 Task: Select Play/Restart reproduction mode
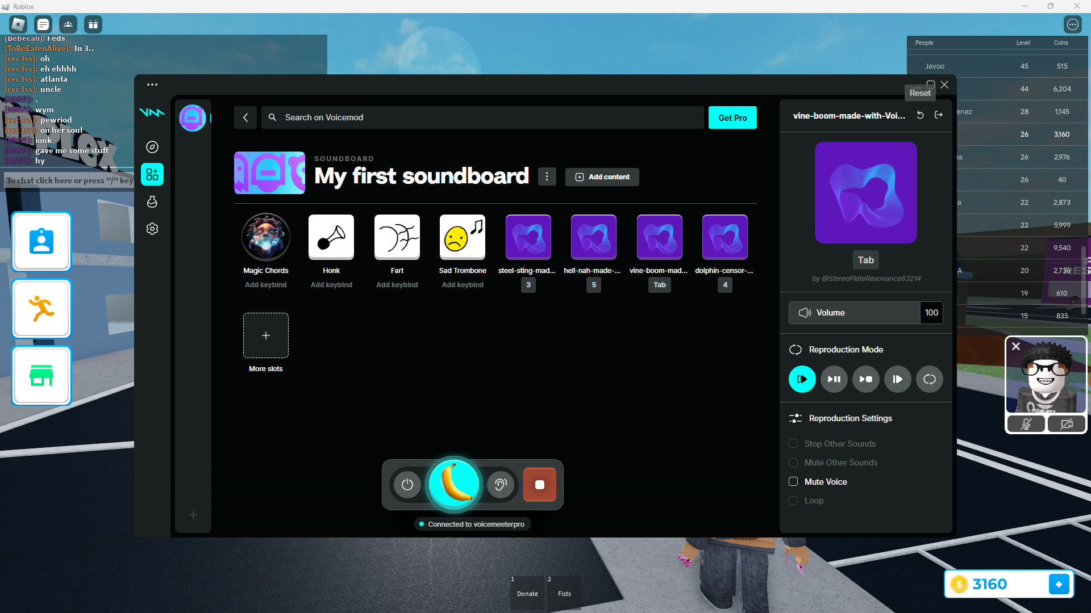pyautogui.click(x=802, y=379)
